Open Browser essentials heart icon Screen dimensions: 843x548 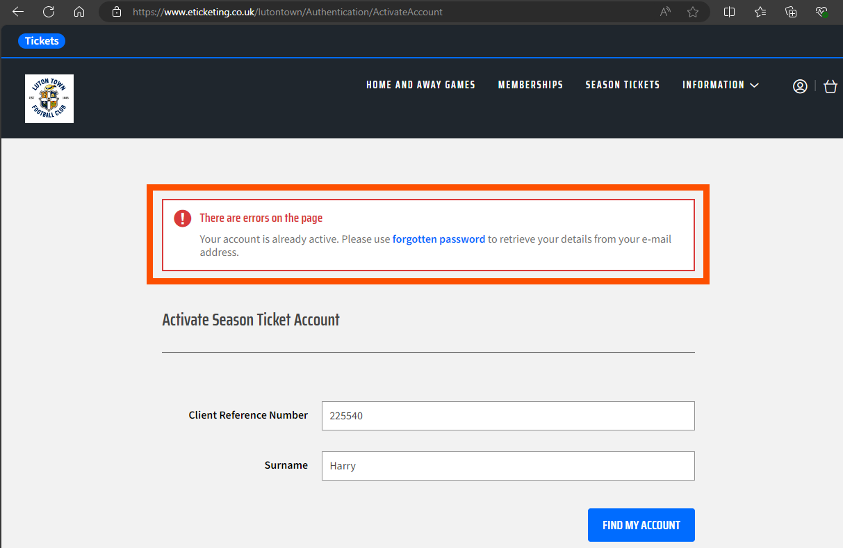click(822, 12)
